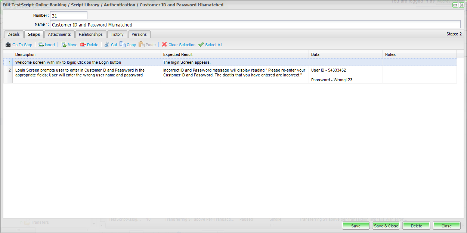Open the Versions tab
467x233 pixels.
139,34
